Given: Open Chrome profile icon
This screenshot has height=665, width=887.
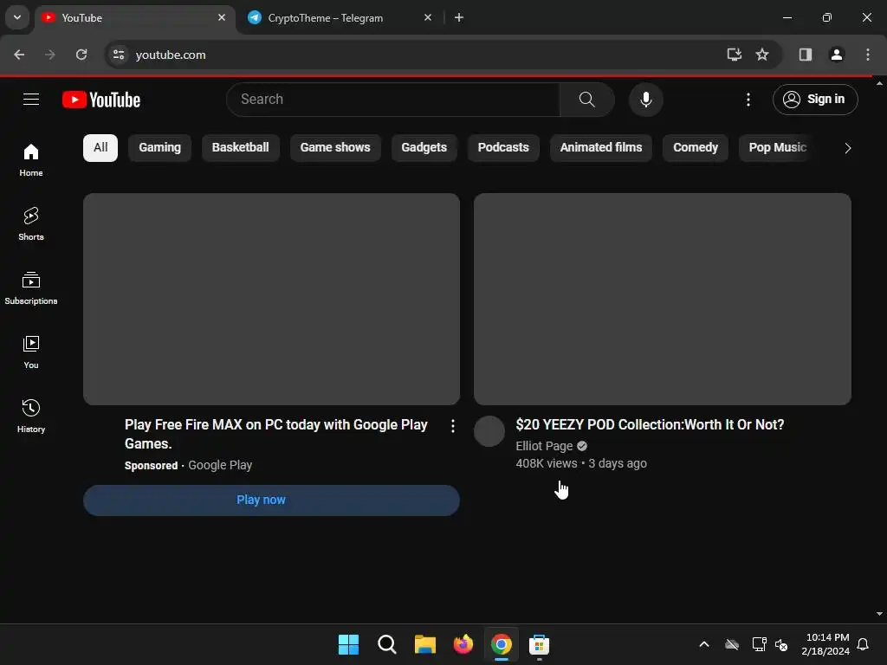Looking at the screenshot, I should click(836, 55).
